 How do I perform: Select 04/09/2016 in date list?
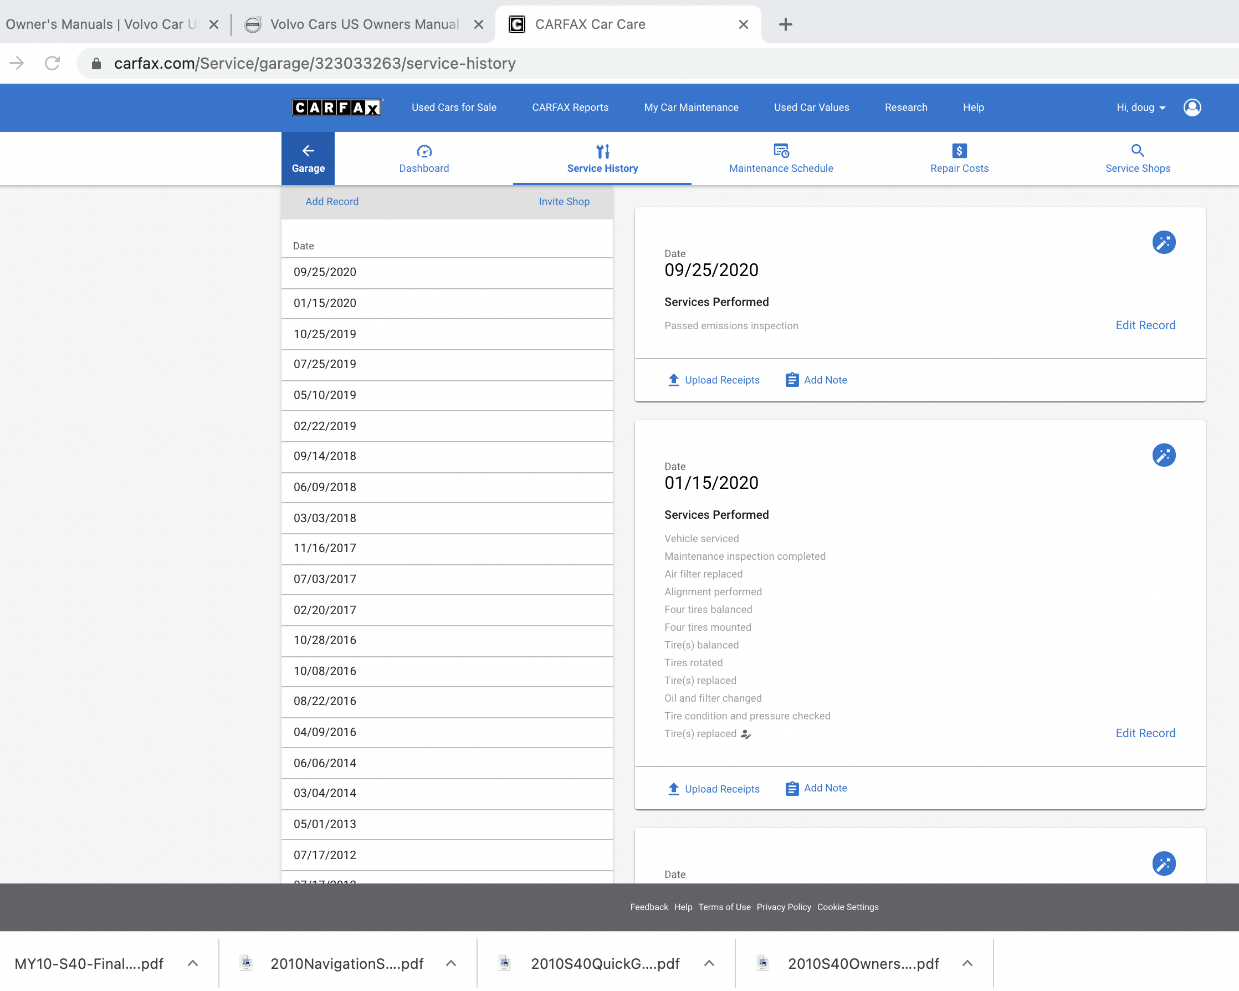coord(447,732)
